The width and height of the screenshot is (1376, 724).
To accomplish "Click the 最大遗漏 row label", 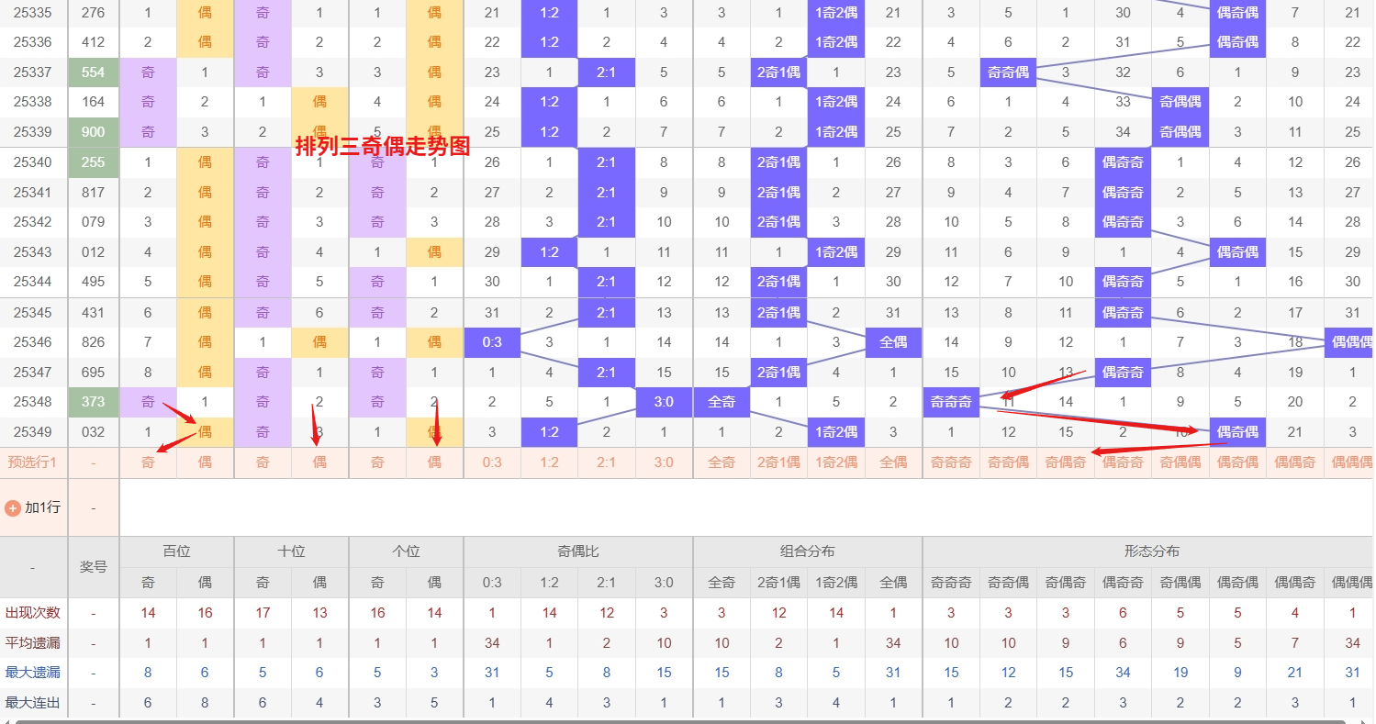I will [x=33, y=674].
